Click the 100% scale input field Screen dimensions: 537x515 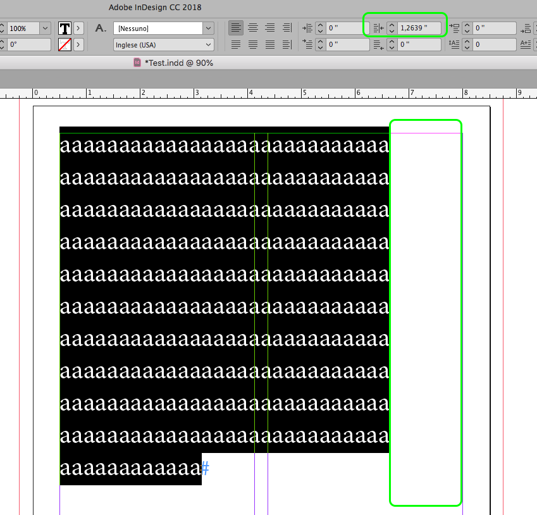tap(23, 28)
